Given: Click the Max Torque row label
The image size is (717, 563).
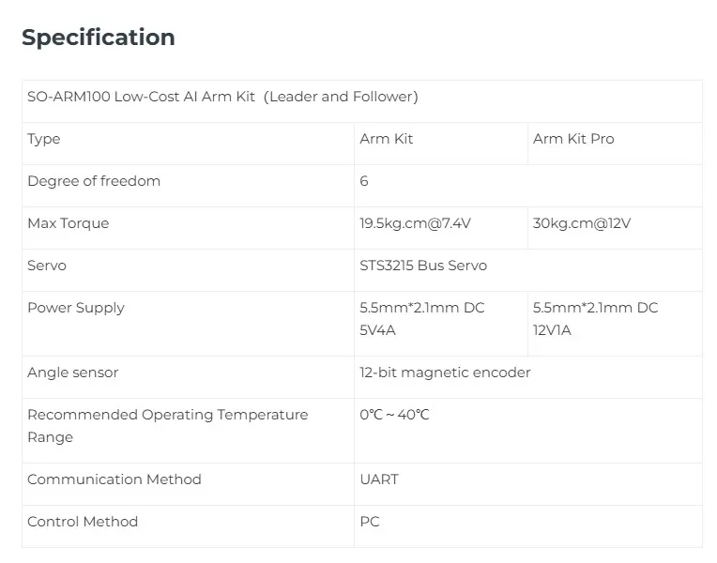Looking at the screenshot, I should tap(68, 223).
